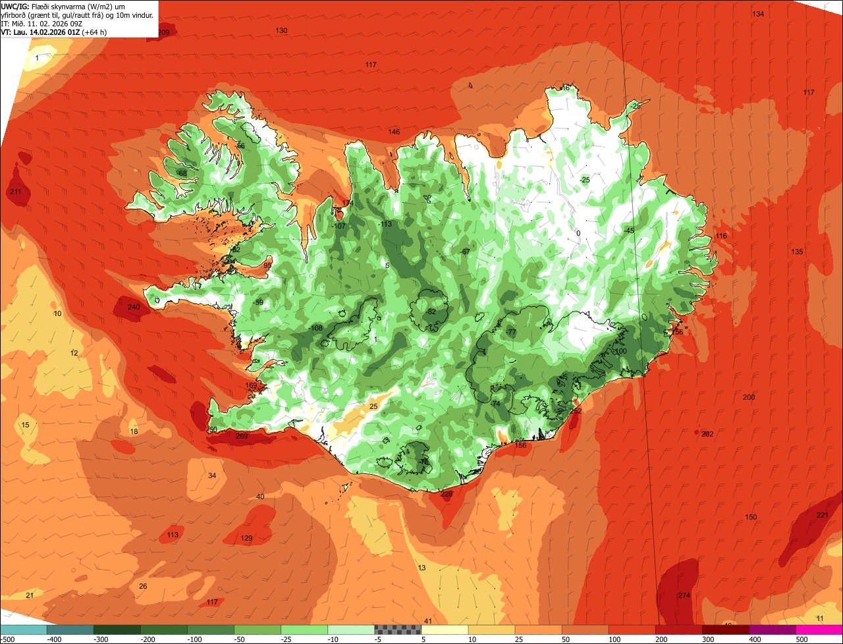
Task: Click the value '-45' in the east
Action: 628,230
